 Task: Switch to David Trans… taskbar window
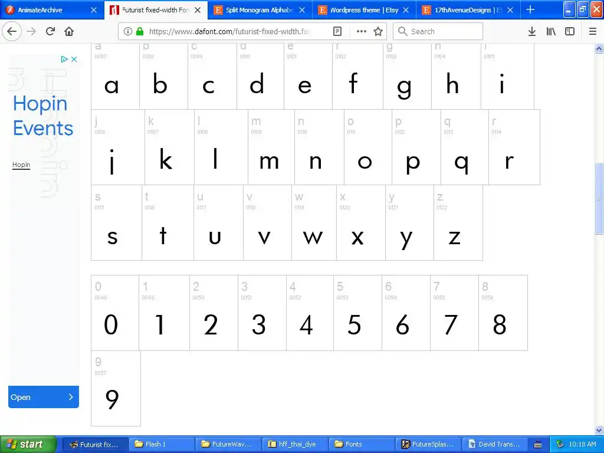coord(494,444)
